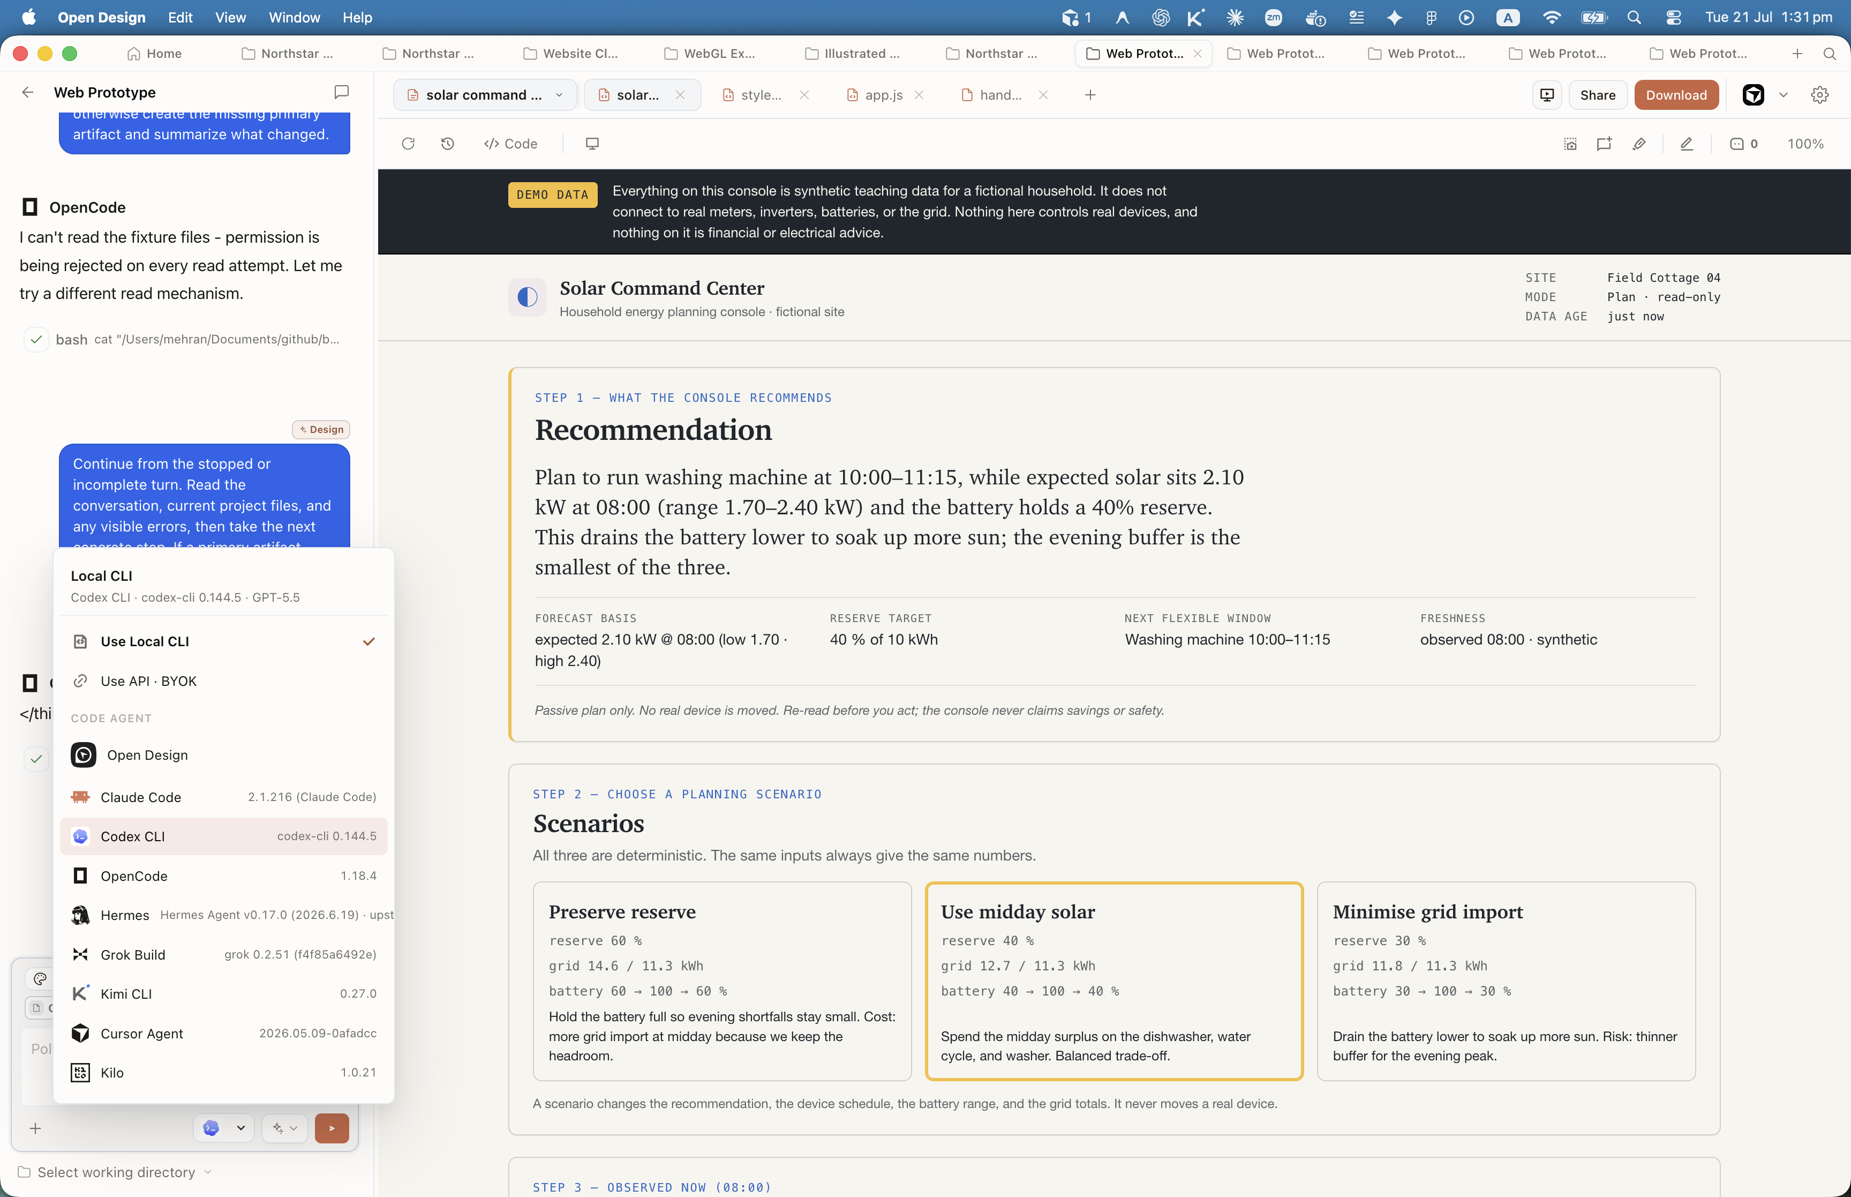This screenshot has height=1197, width=1851.
Task: Click the Download button
Action: 1676,95
